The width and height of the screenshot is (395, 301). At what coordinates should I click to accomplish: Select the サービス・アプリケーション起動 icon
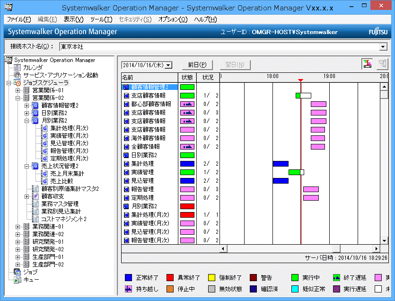[18, 75]
